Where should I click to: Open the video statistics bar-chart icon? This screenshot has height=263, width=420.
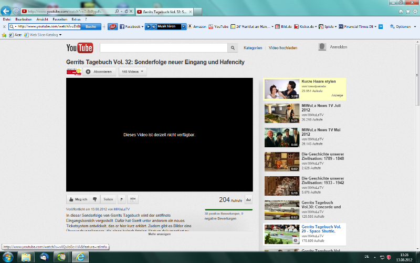tap(248, 199)
